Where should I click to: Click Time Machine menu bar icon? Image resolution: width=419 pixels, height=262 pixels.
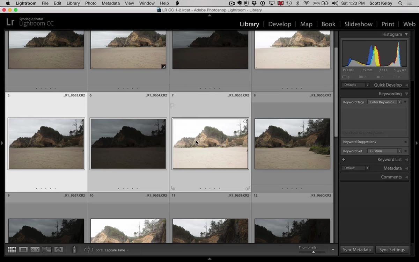[x=289, y=3]
